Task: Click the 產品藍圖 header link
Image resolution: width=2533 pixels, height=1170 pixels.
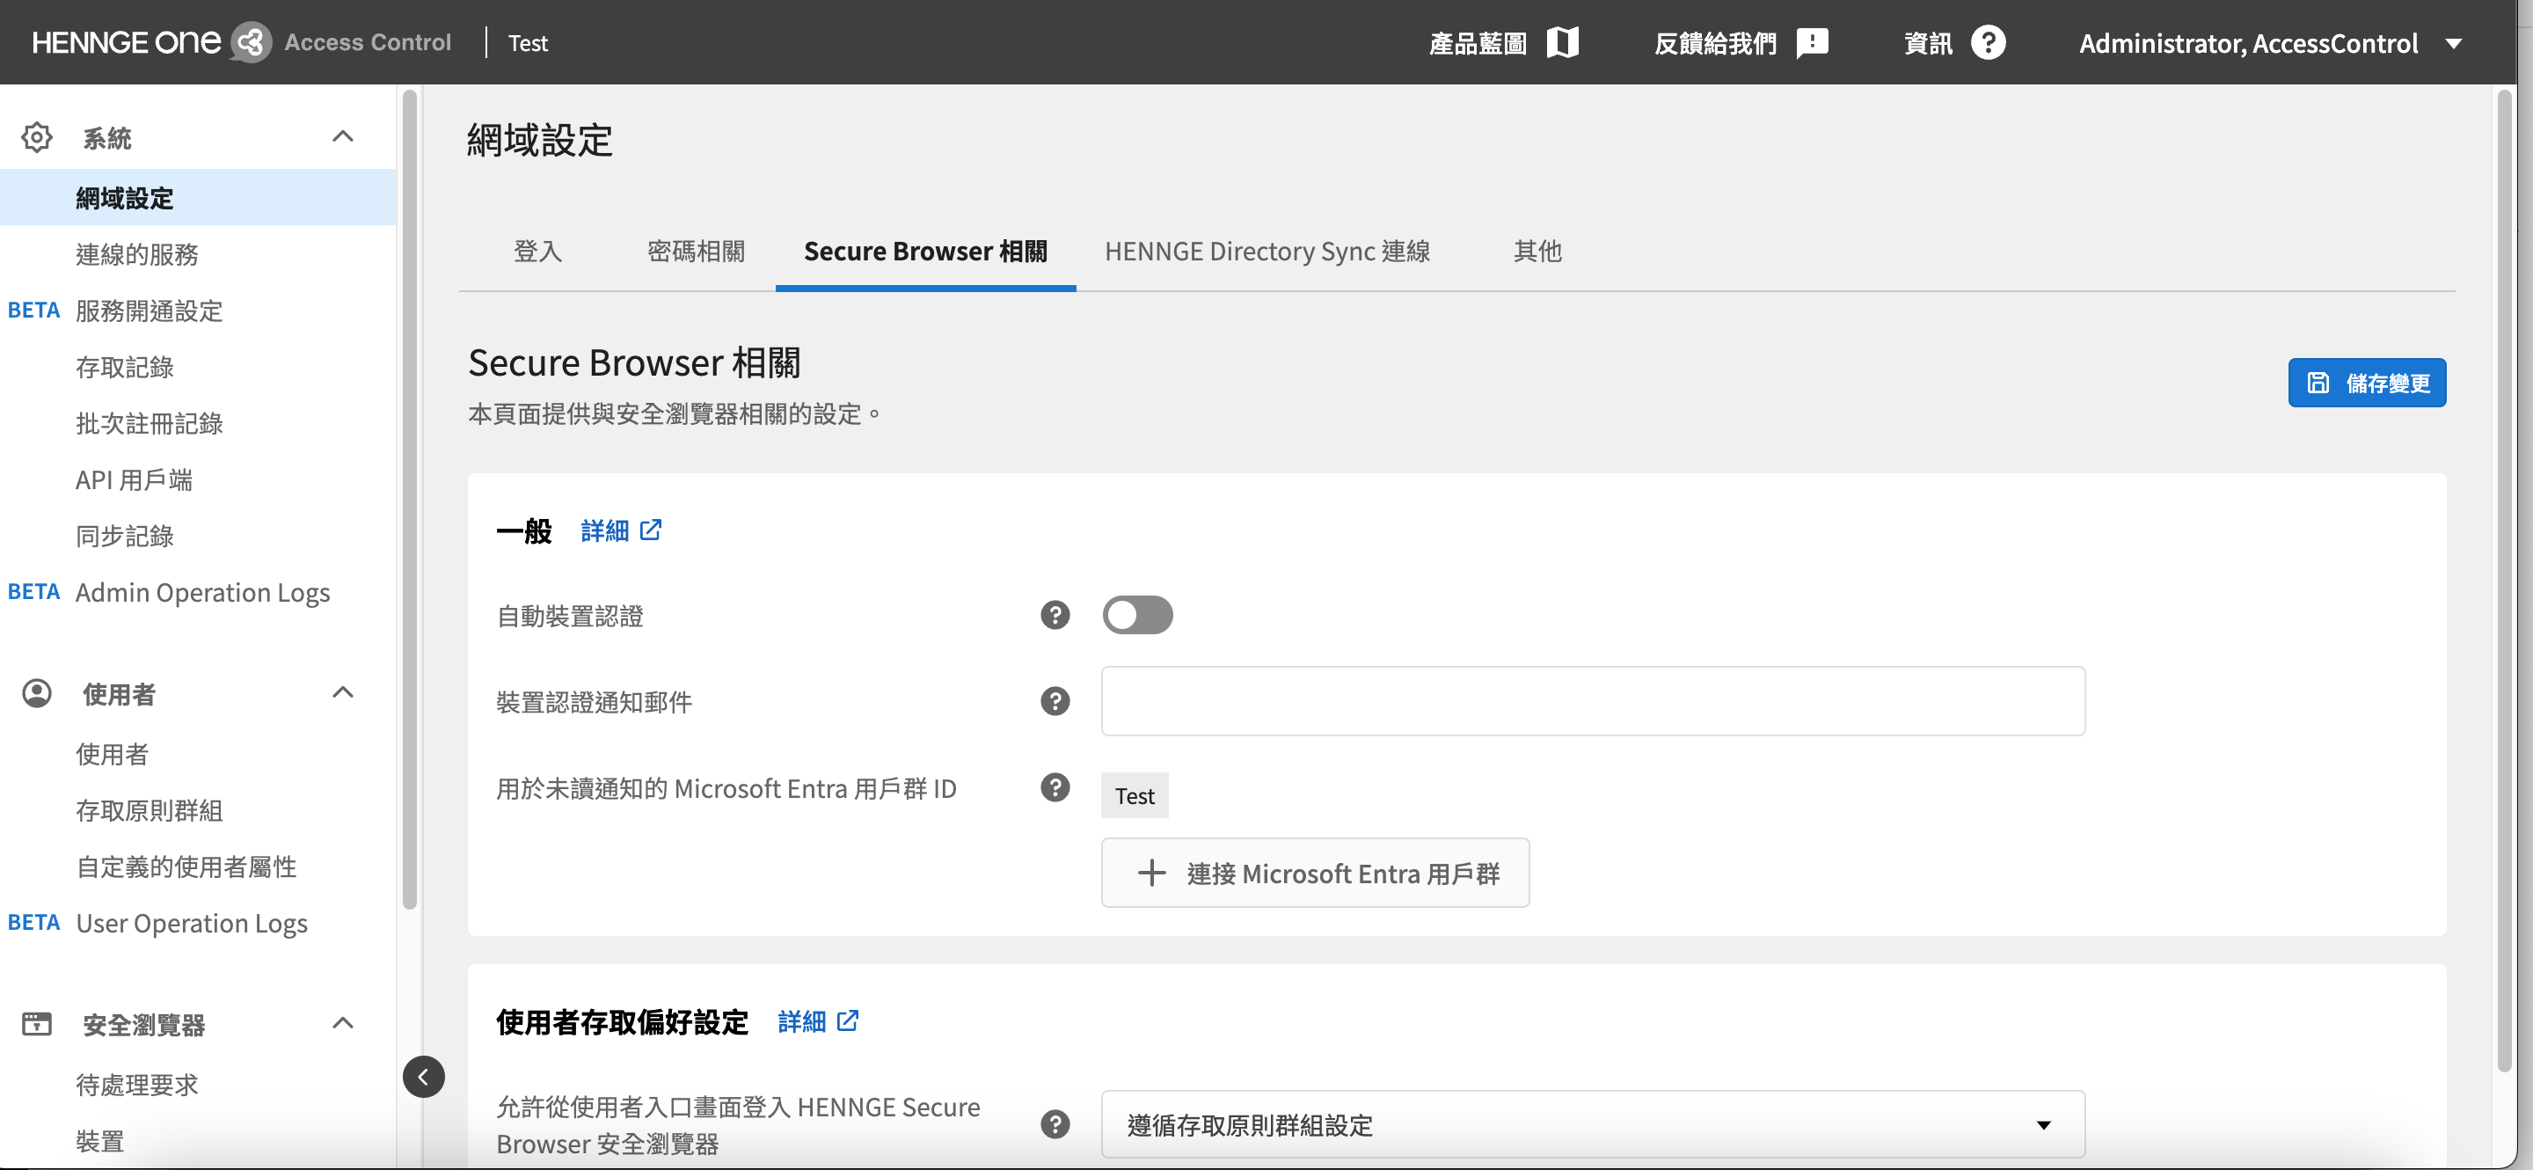Action: point(1477,43)
